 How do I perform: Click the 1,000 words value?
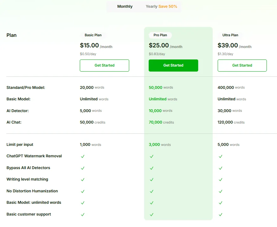[91, 145]
